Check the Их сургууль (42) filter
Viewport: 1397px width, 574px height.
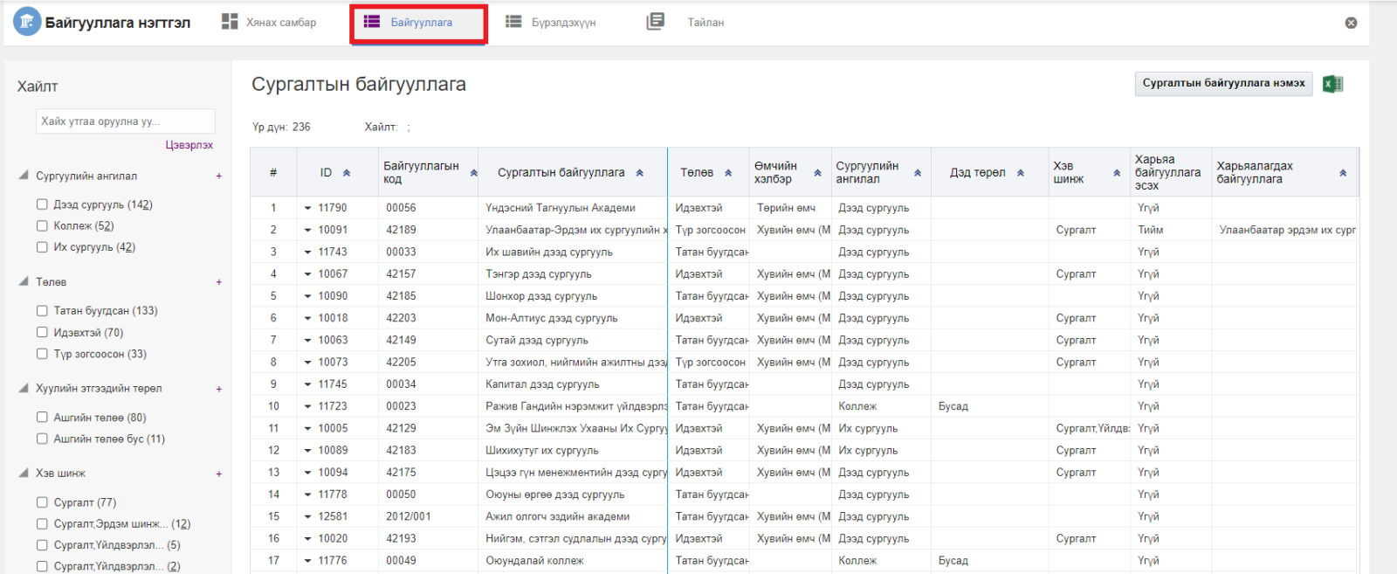coord(42,247)
